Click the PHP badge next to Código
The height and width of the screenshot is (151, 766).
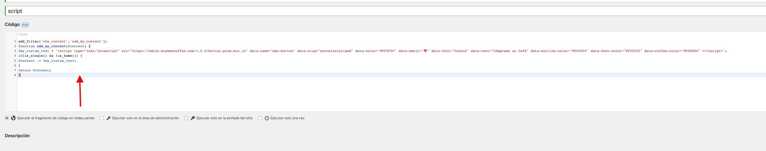[25, 25]
